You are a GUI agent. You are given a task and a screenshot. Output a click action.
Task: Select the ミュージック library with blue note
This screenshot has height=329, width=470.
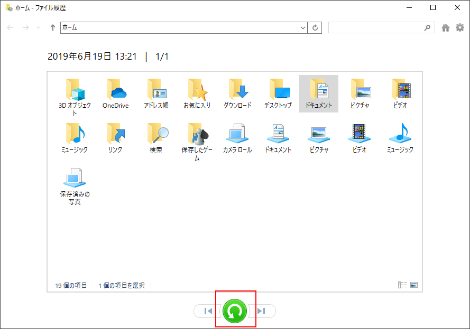coord(400,138)
